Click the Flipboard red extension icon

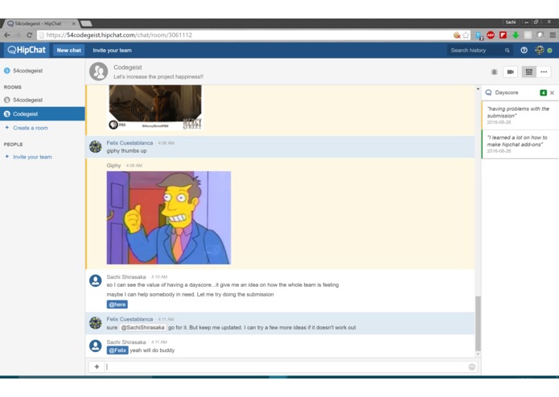[x=503, y=35]
